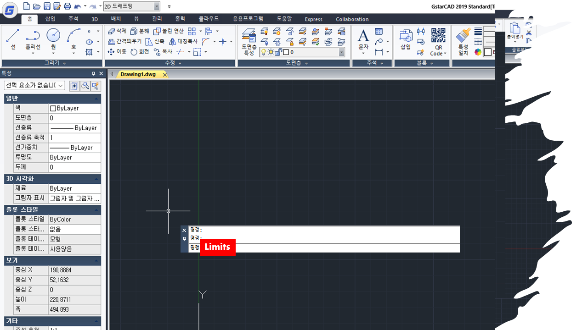Switch to Drawing1.dwg document tab
The width and height of the screenshot is (588, 330).
click(138, 74)
